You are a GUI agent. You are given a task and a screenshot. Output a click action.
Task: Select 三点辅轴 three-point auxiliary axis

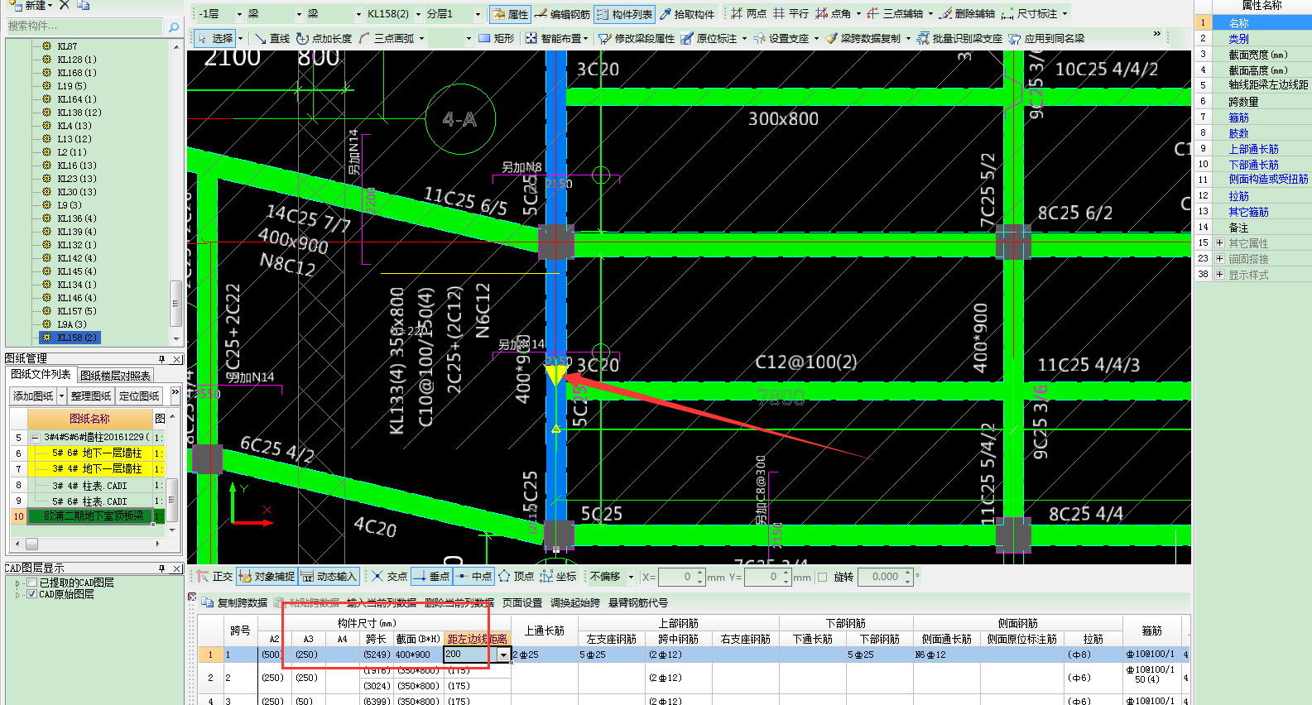[895, 14]
